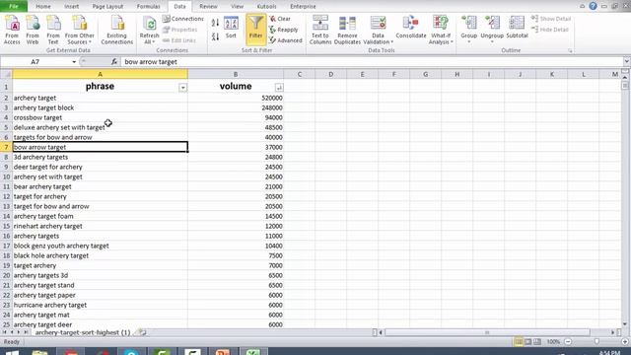Viewport: 631px width, 355px height.
Task: Click From Web import icon
Action: coord(33,30)
